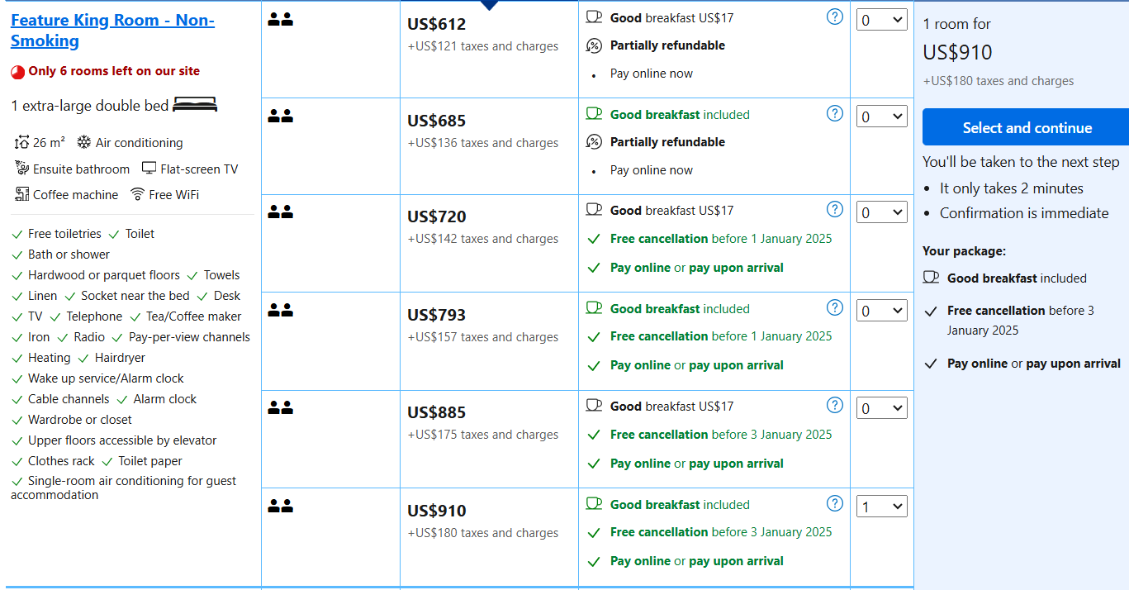Click the breakfast cup icon in US$885 row
This screenshot has width=1129, height=590.
pyautogui.click(x=594, y=406)
